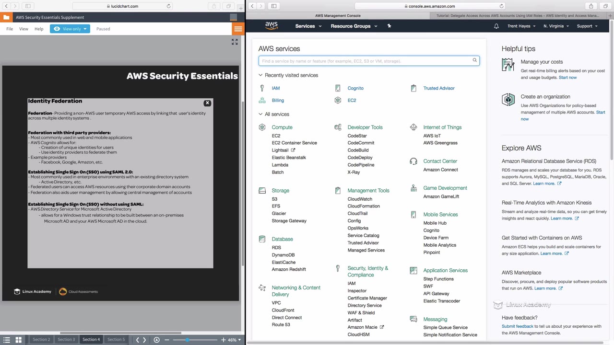
Task: Open the CloudWatch service link
Action: [360, 199]
